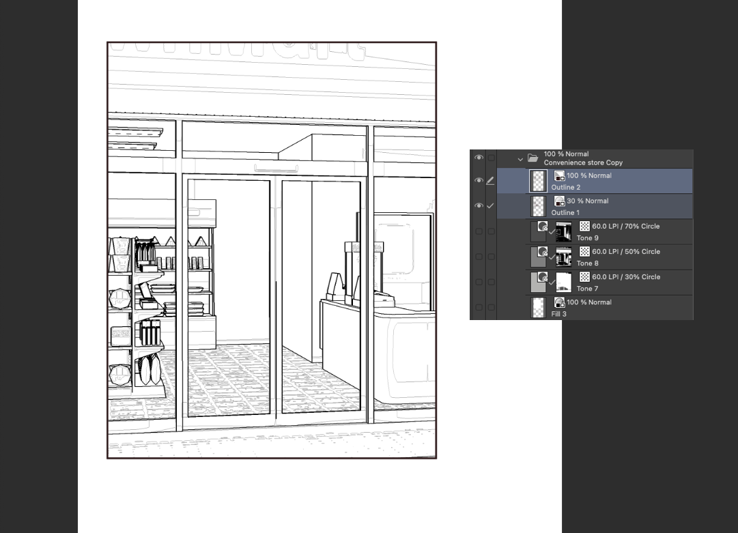Viewport: 738px width, 533px height.
Task: Click the 100 % Normal label on Outline 2
Action: point(588,175)
